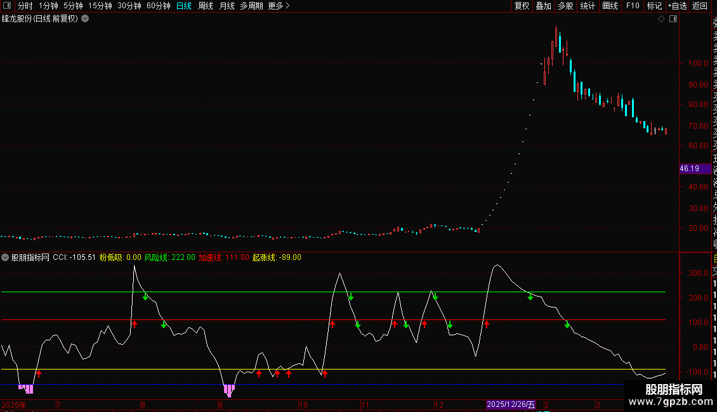
Task: Switch to 月线 monthly chart
Action: tap(227, 6)
